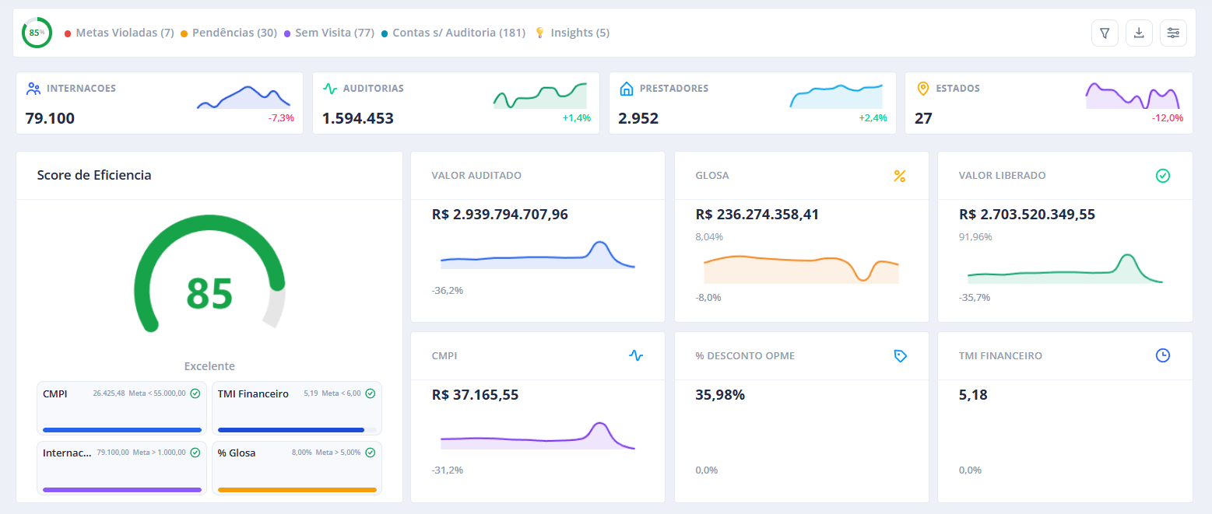Image resolution: width=1212 pixels, height=514 pixels.
Task: Click the CMPI blue progress bar
Action: point(122,430)
